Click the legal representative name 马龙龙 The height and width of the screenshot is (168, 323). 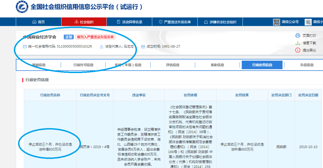[x=129, y=47]
